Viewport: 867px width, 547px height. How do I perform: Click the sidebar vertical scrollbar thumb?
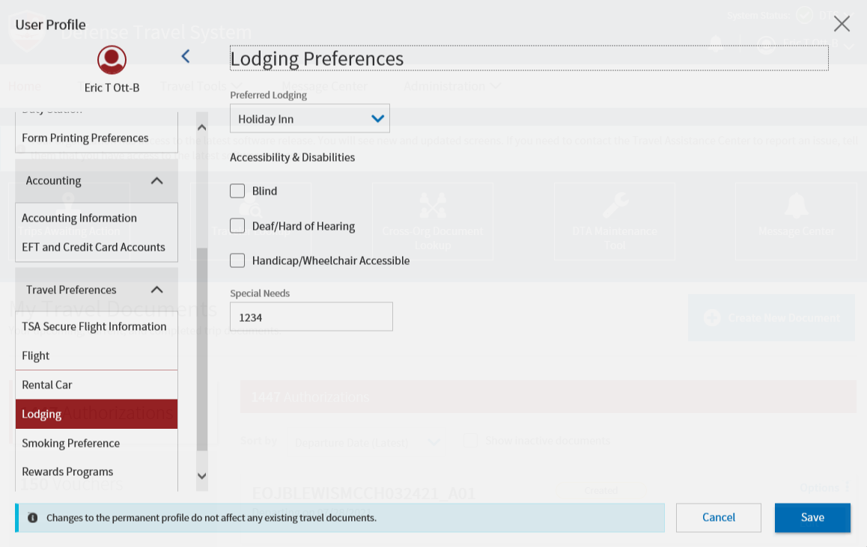point(202,348)
